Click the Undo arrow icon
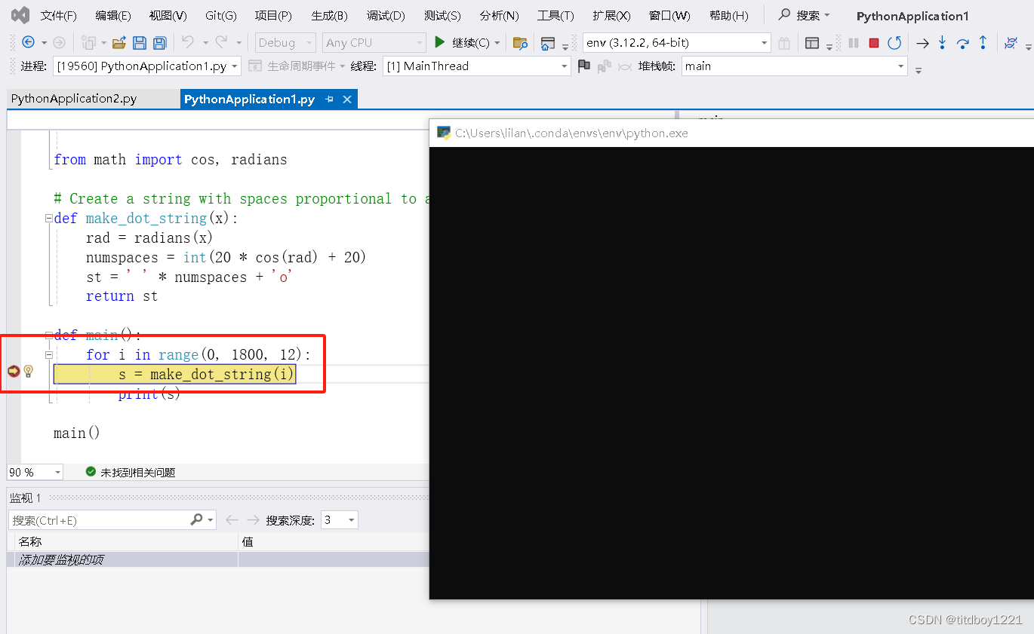 pyautogui.click(x=186, y=42)
